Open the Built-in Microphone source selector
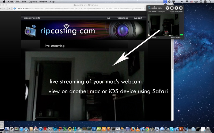The image size is (214, 133). pyautogui.click(x=176, y=12)
